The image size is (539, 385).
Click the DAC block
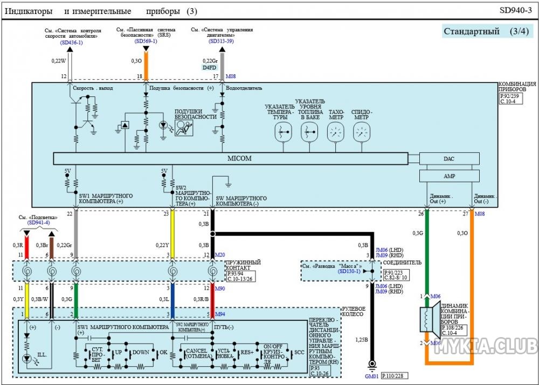point(448,159)
